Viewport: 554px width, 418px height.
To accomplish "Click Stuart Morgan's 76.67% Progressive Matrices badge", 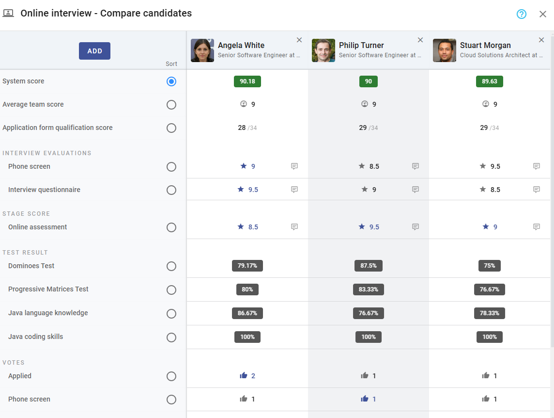I will [489, 289].
